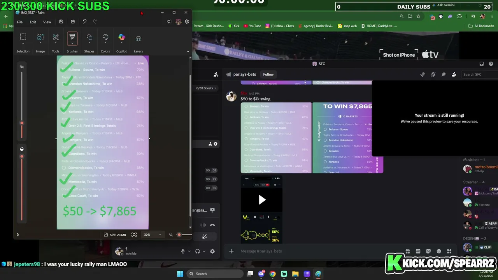The image size is (498, 280).
Task: Adjust Paint brush size slider
Action: click(x=22, y=123)
